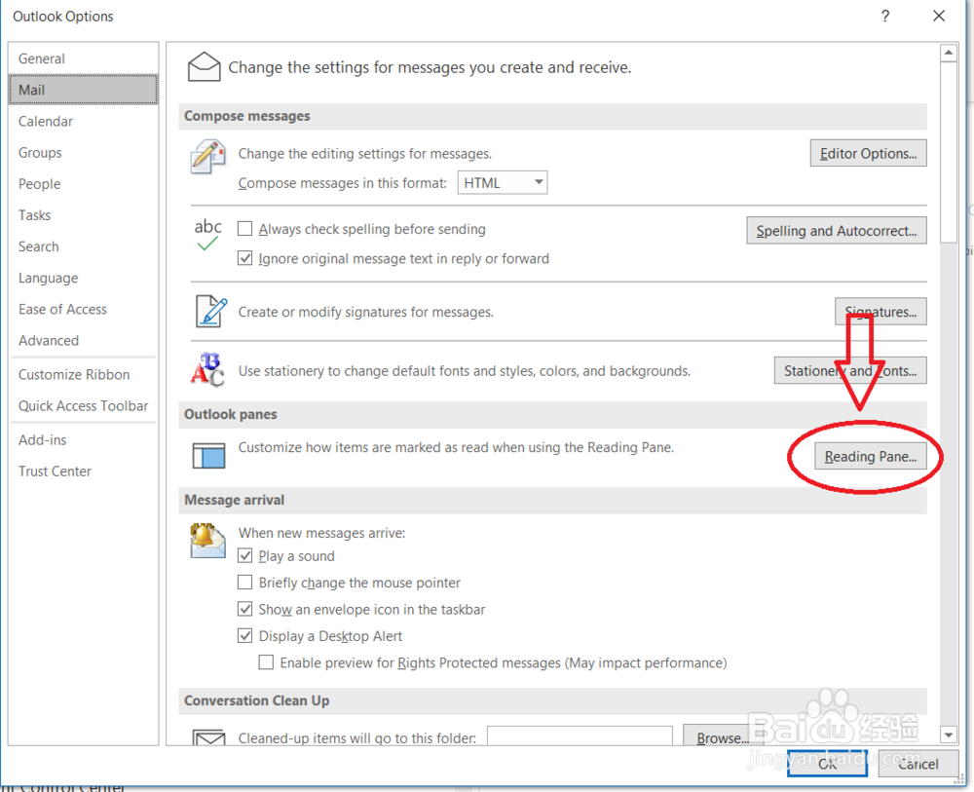
Task: Select the Quick Access Toolbar category
Action: [83, 405]
